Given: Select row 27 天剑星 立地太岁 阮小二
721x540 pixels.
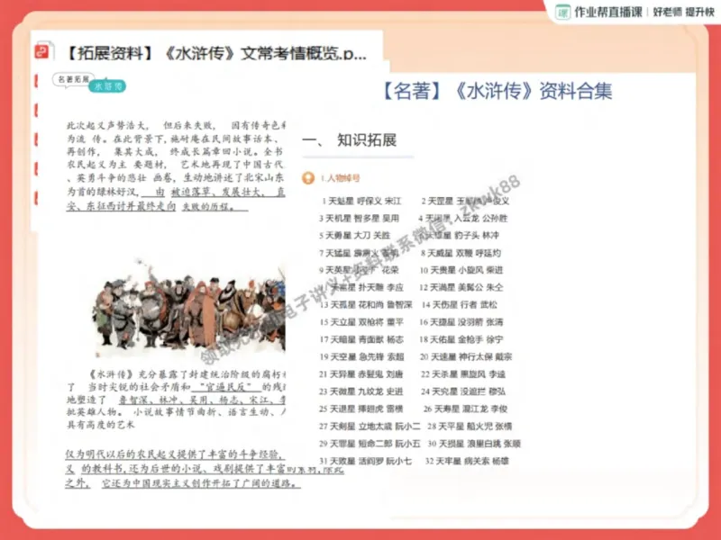Looking at the screenshot, I should 370,426.
